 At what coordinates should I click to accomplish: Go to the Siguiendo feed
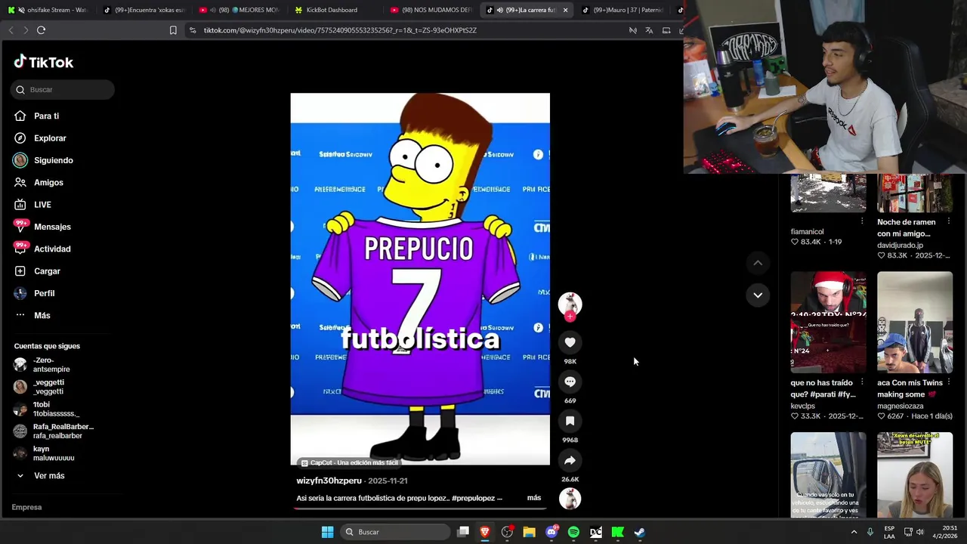pyautogui.click(x=53, y=160)
